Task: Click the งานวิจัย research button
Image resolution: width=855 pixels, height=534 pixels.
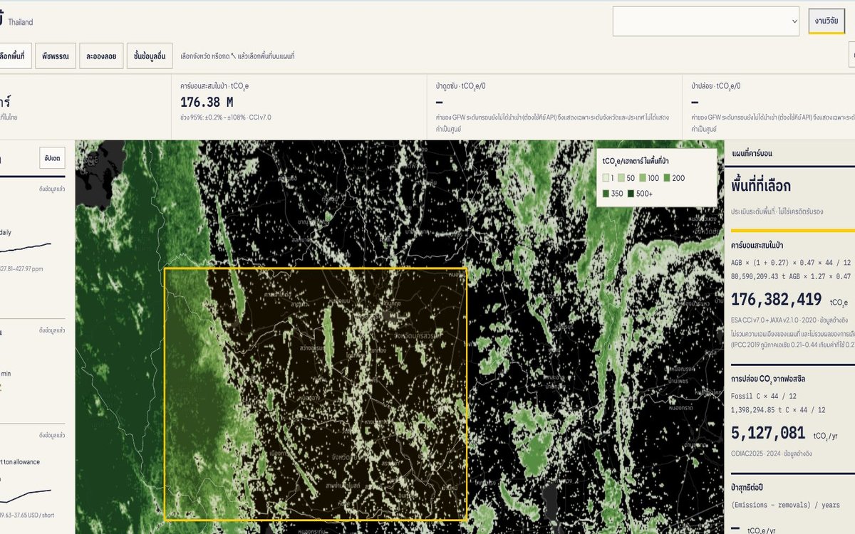Action: click(826, 21)
